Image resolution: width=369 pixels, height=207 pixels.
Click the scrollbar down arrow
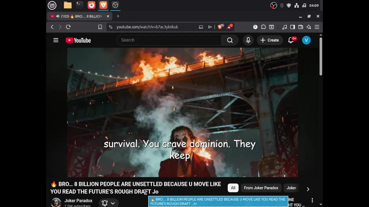point(321,205)
